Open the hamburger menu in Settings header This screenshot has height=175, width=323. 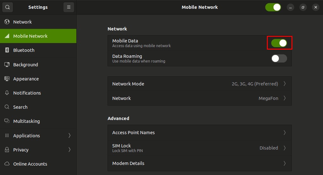tap(68, 7)
